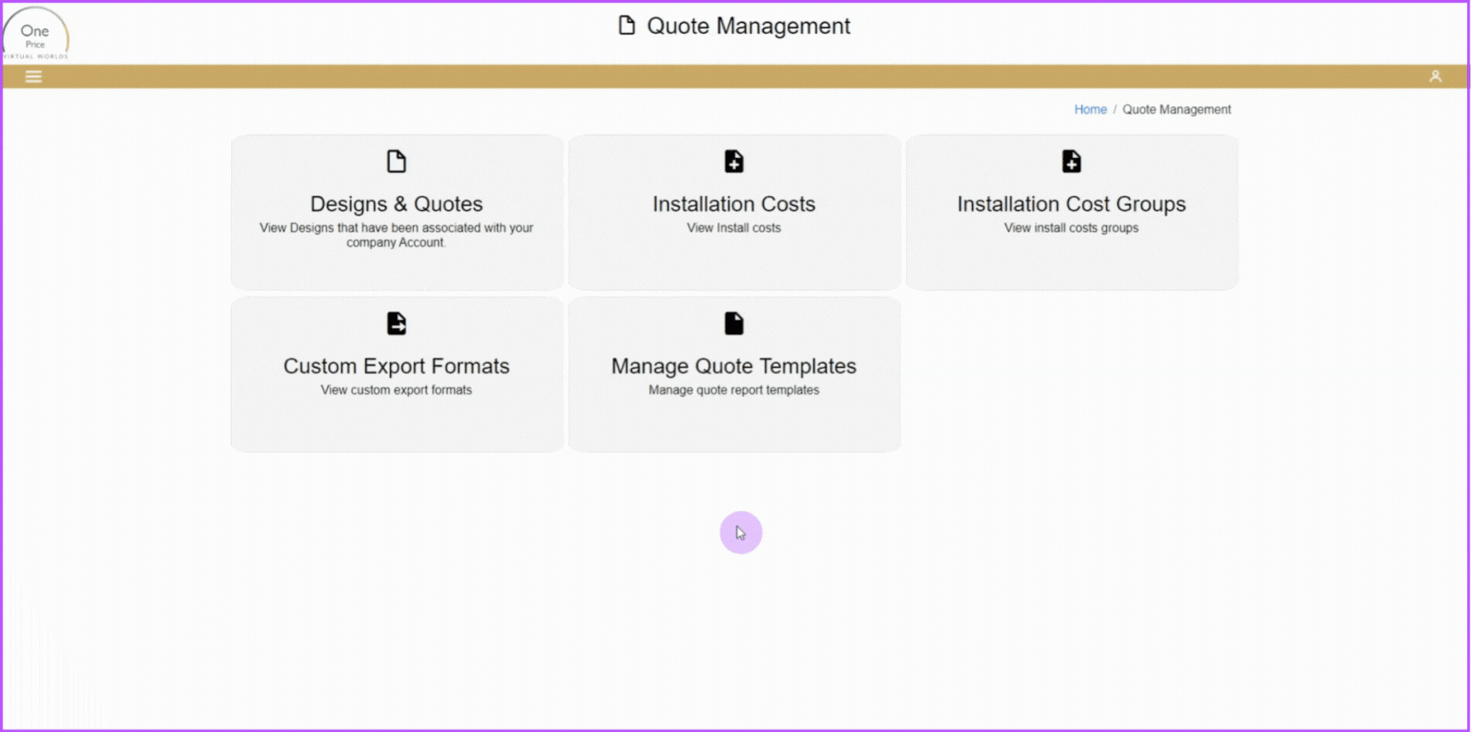Screen dimensions: 1472x732
Task: Click "View custom export formats" description
Action: click(x=396, y=390)
